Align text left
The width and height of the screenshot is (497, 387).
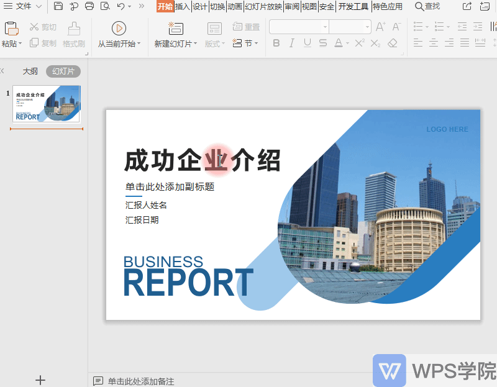coord(418,43)
